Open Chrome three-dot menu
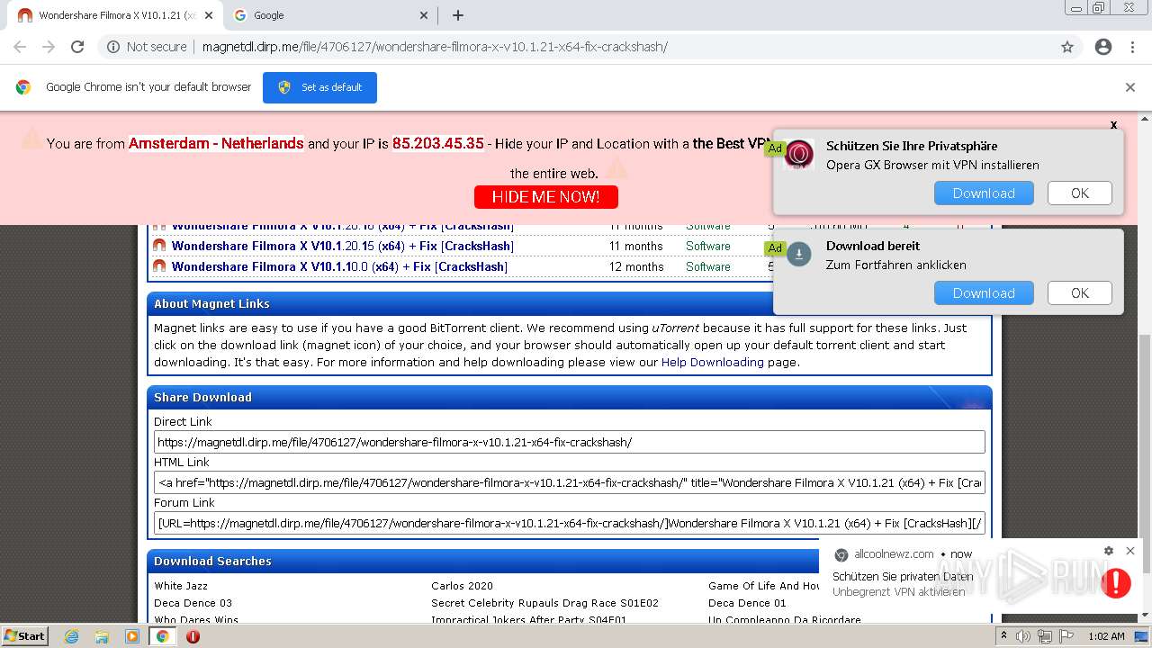This screenshot has height=648, width=1152. click(x=1132, y=47)
